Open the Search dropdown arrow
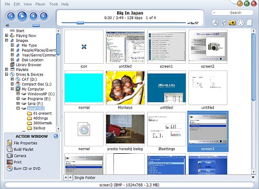 pos(214,12)
